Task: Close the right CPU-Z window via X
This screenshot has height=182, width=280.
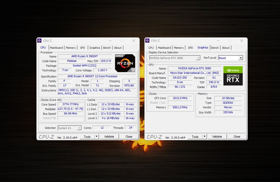Action: tap(242, 41)
